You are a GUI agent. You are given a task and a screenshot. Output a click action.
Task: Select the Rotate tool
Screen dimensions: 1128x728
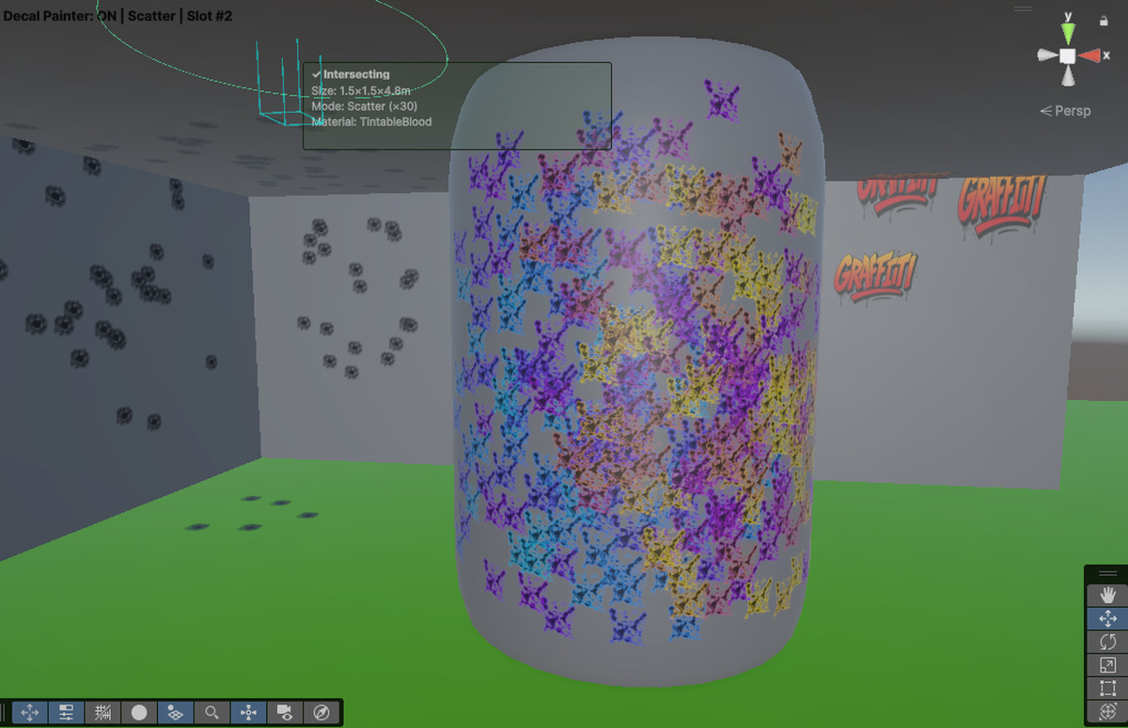point(1107,642)
